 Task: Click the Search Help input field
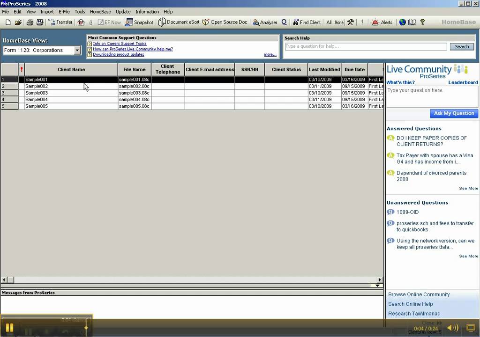pyautogui.click(x=366, y=46)
